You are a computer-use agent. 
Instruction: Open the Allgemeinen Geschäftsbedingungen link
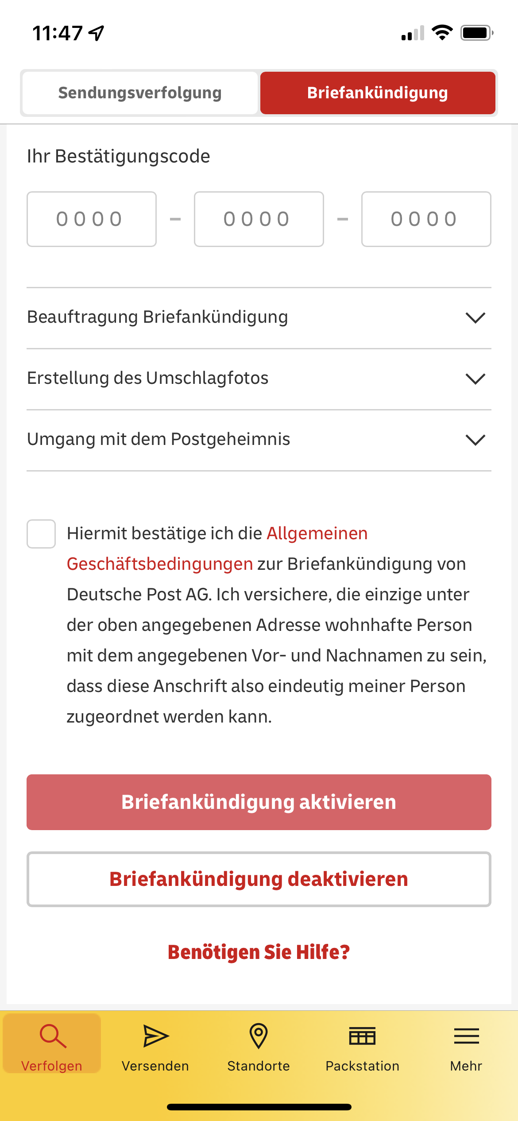317,533
